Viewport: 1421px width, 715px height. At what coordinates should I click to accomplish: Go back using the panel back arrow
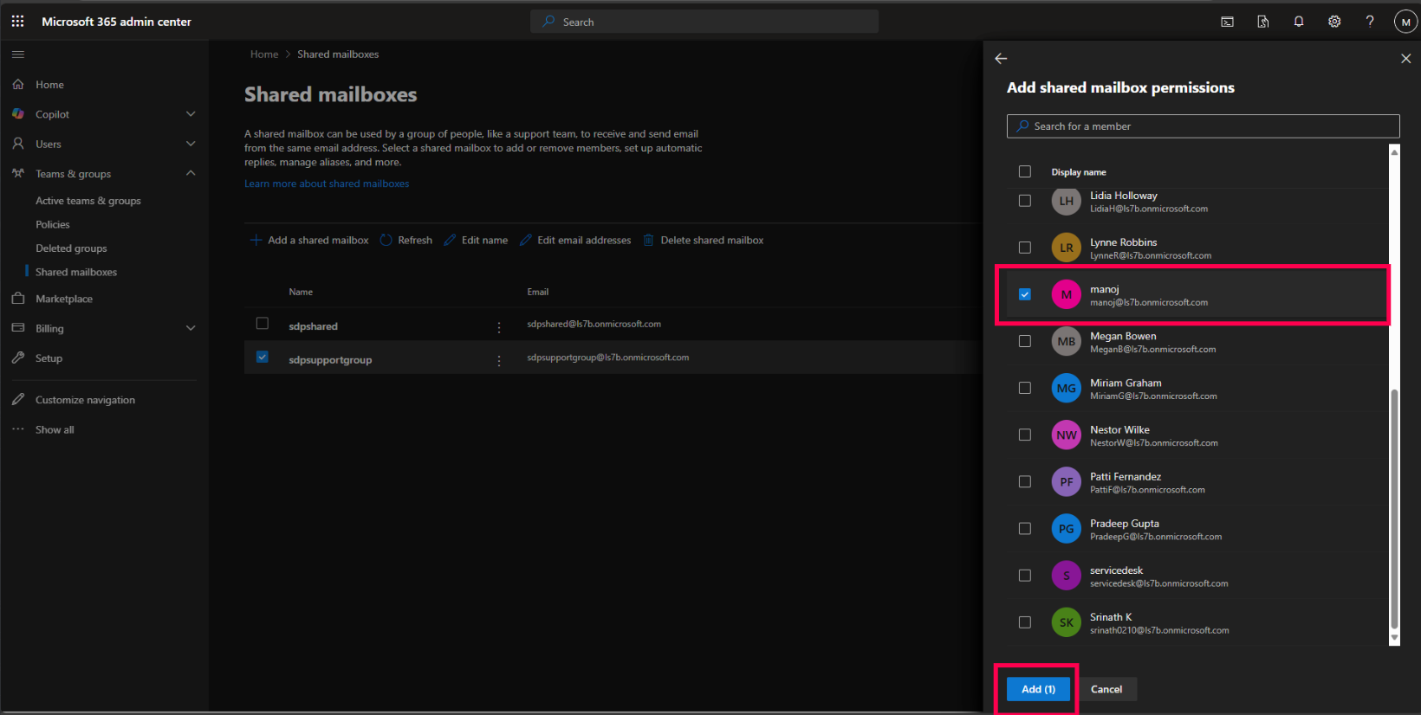point(1001,59)
